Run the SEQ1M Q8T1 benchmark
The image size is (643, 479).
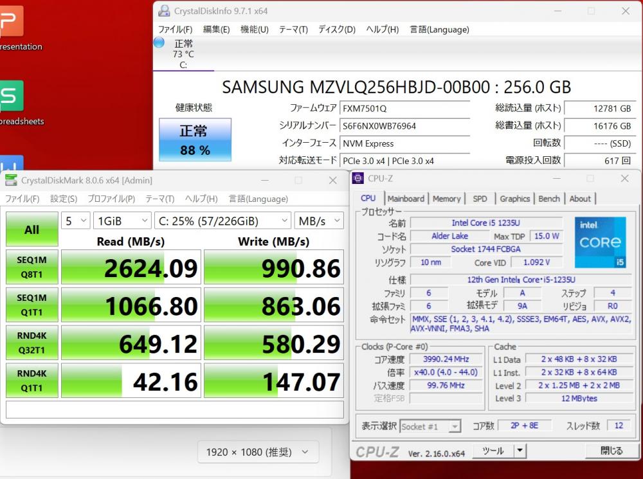[x=32, y=267]
